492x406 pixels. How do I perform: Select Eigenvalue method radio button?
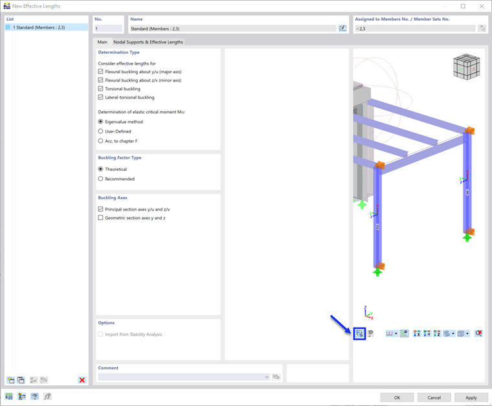pyautogui.click(x=100, y=122)
